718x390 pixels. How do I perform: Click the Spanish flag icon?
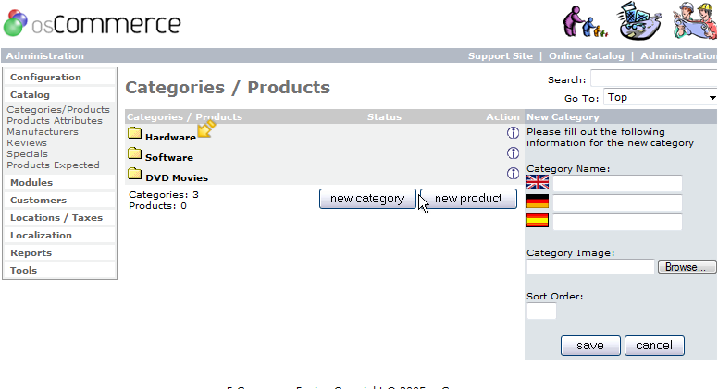(x=538, y=220)
